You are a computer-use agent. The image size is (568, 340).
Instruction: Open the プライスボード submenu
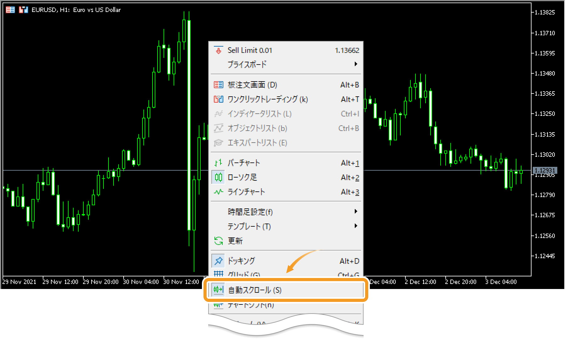(x=286, y=64)
